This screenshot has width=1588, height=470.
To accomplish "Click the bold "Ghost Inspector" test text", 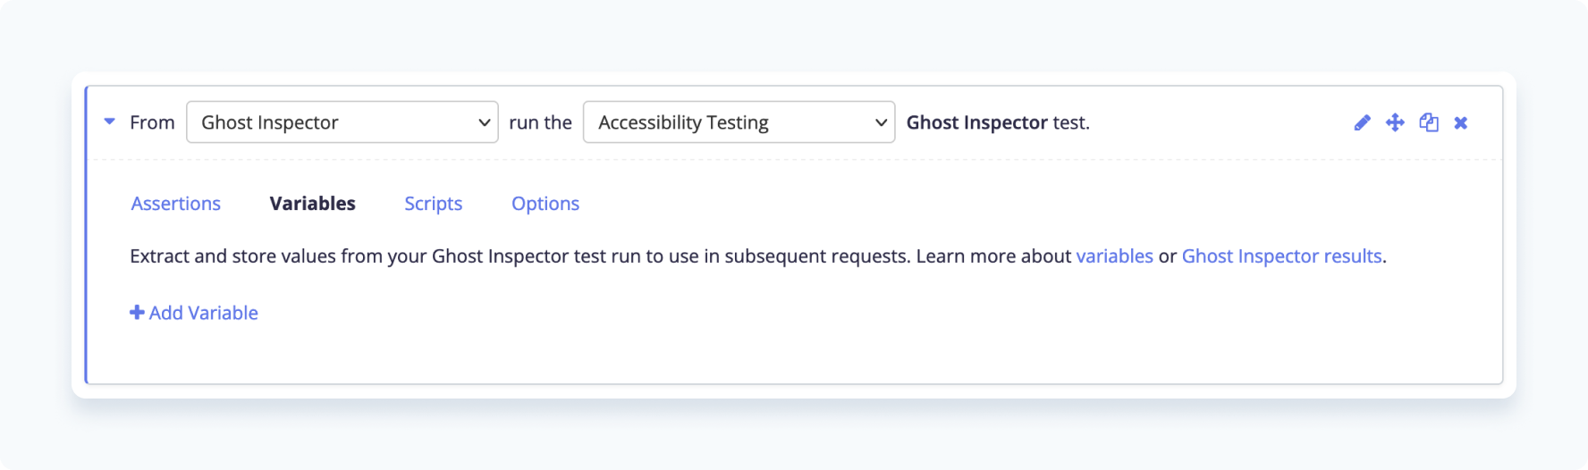I will tap(976, 122).
